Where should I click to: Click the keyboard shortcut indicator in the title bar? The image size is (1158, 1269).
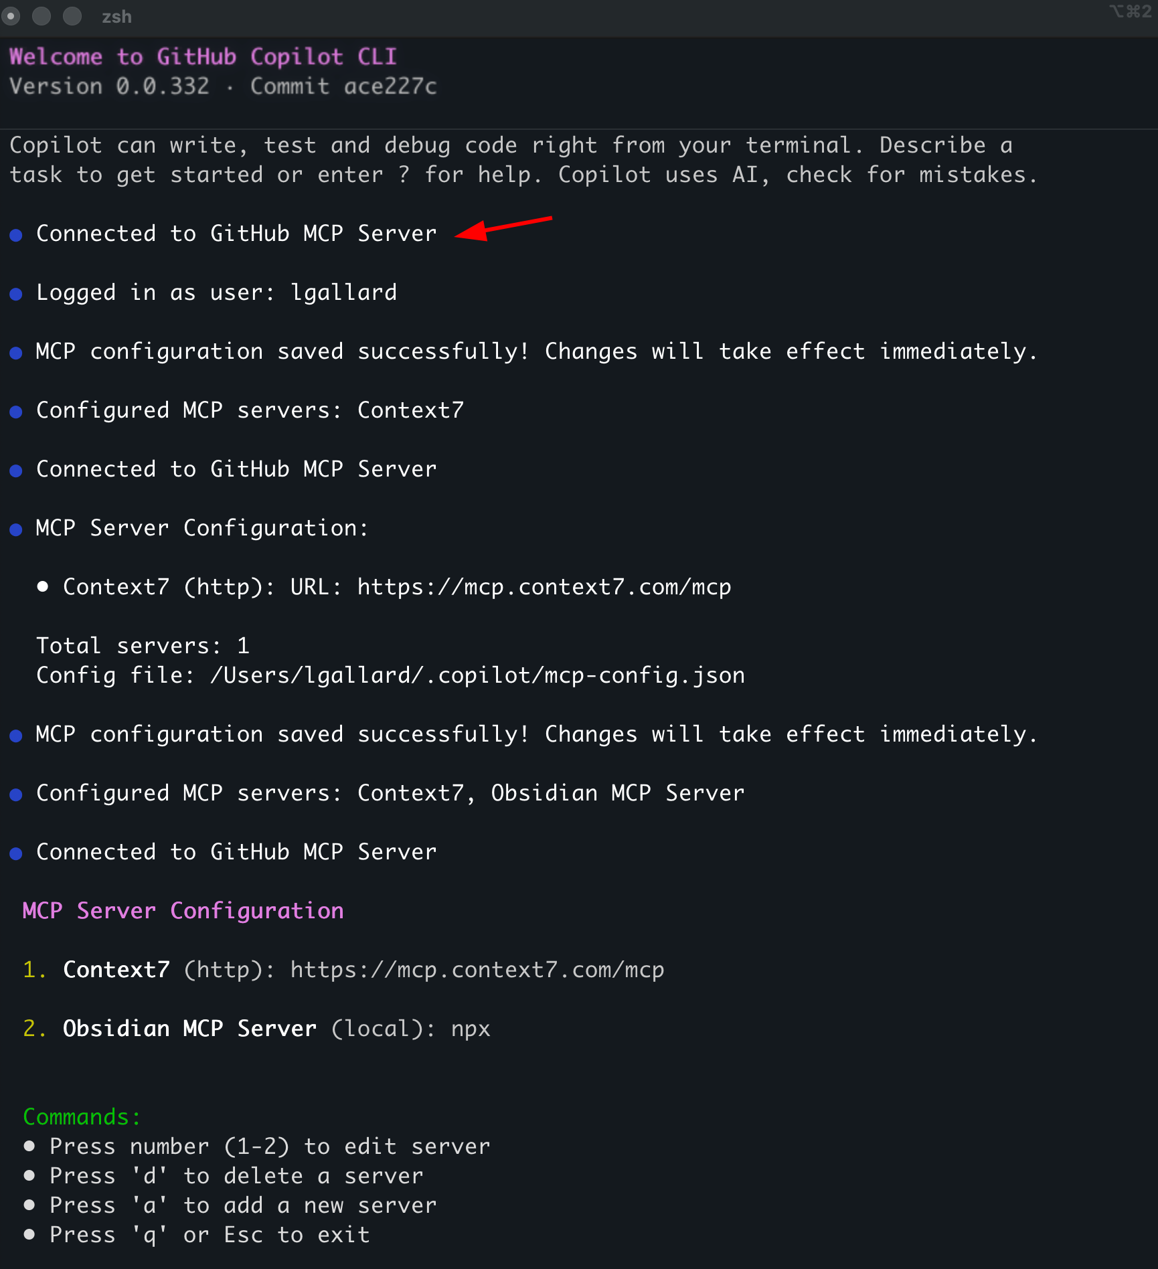[1130, 12]
